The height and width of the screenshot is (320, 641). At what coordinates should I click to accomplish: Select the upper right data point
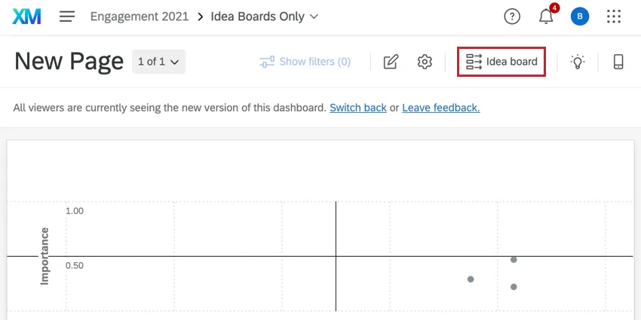514,260
